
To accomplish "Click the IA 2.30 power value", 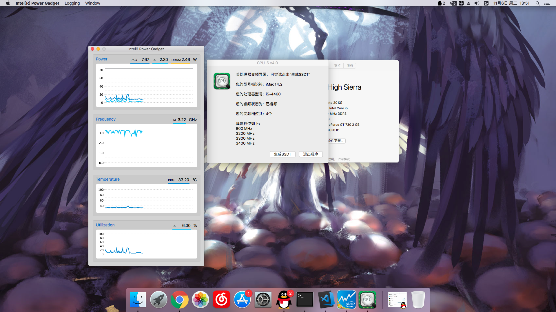I will pyautogui.click(x=160, y=60).
